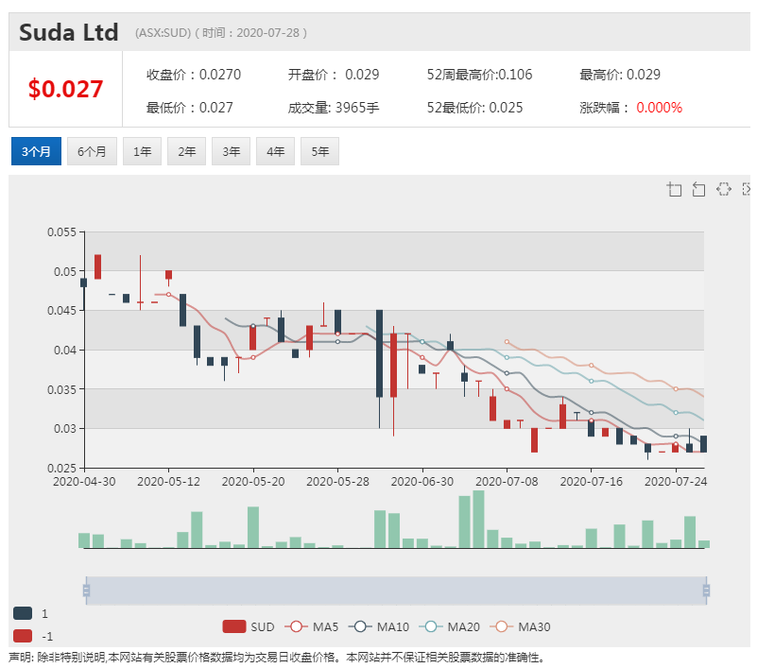Activate the area zoom tool icon
Viewport: 757px width, 668px height.
point(675,189)
